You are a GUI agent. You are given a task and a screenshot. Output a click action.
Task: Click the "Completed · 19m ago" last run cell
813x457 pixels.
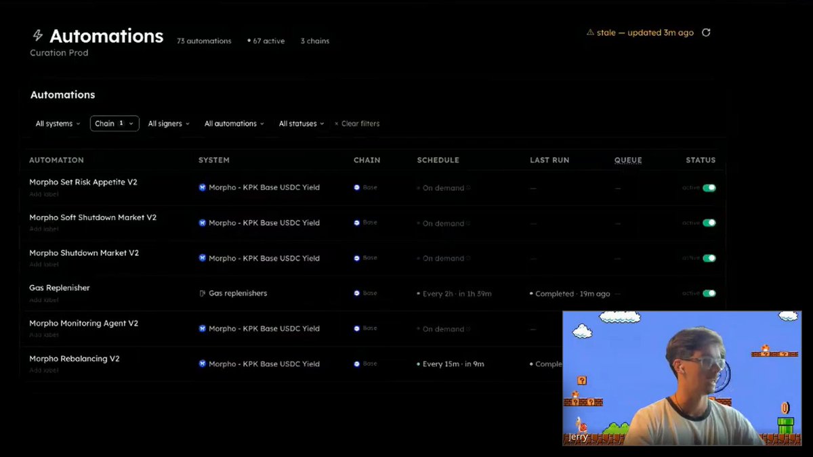pyautogui.click(x=570, y=294)
